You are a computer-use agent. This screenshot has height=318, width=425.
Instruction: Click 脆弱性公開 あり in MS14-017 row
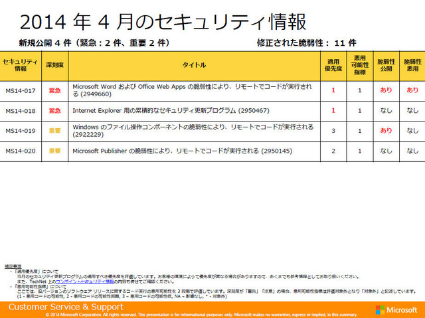point(386,90)
